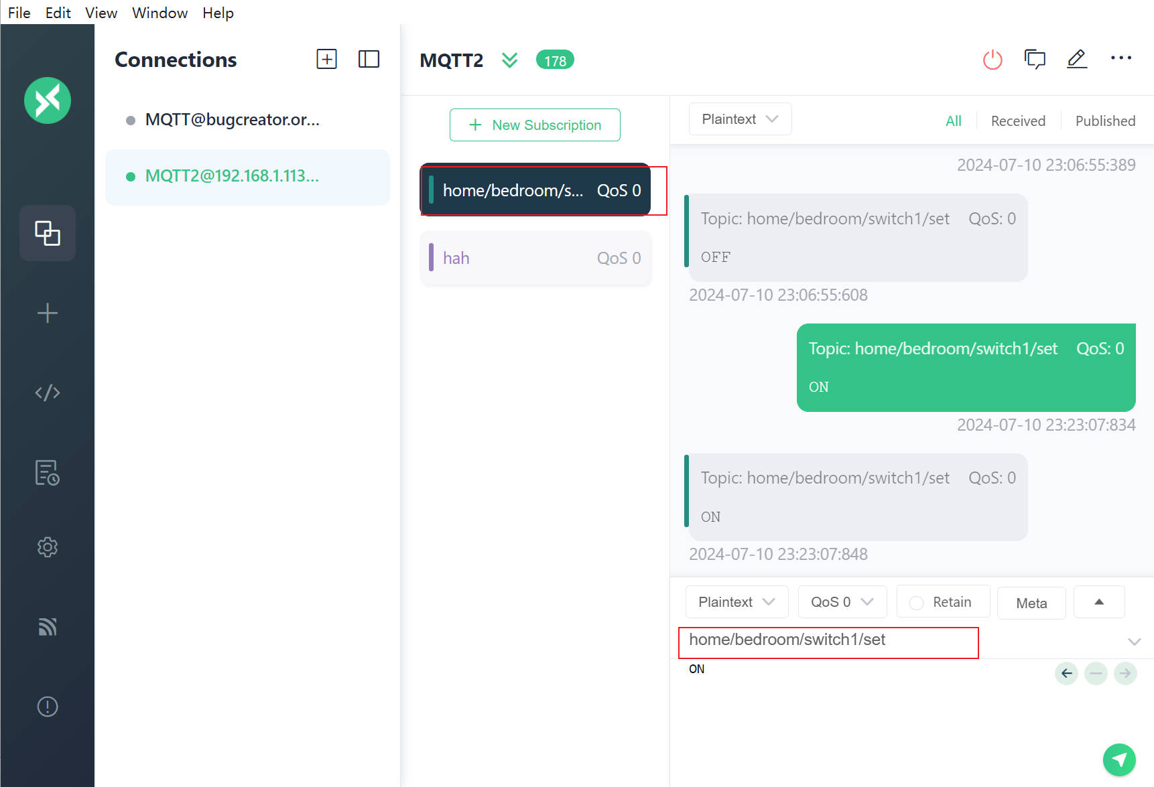Open more options ellipsis menu
1154x787 pixels.
pyautogui.click(x=1121, y=58)
